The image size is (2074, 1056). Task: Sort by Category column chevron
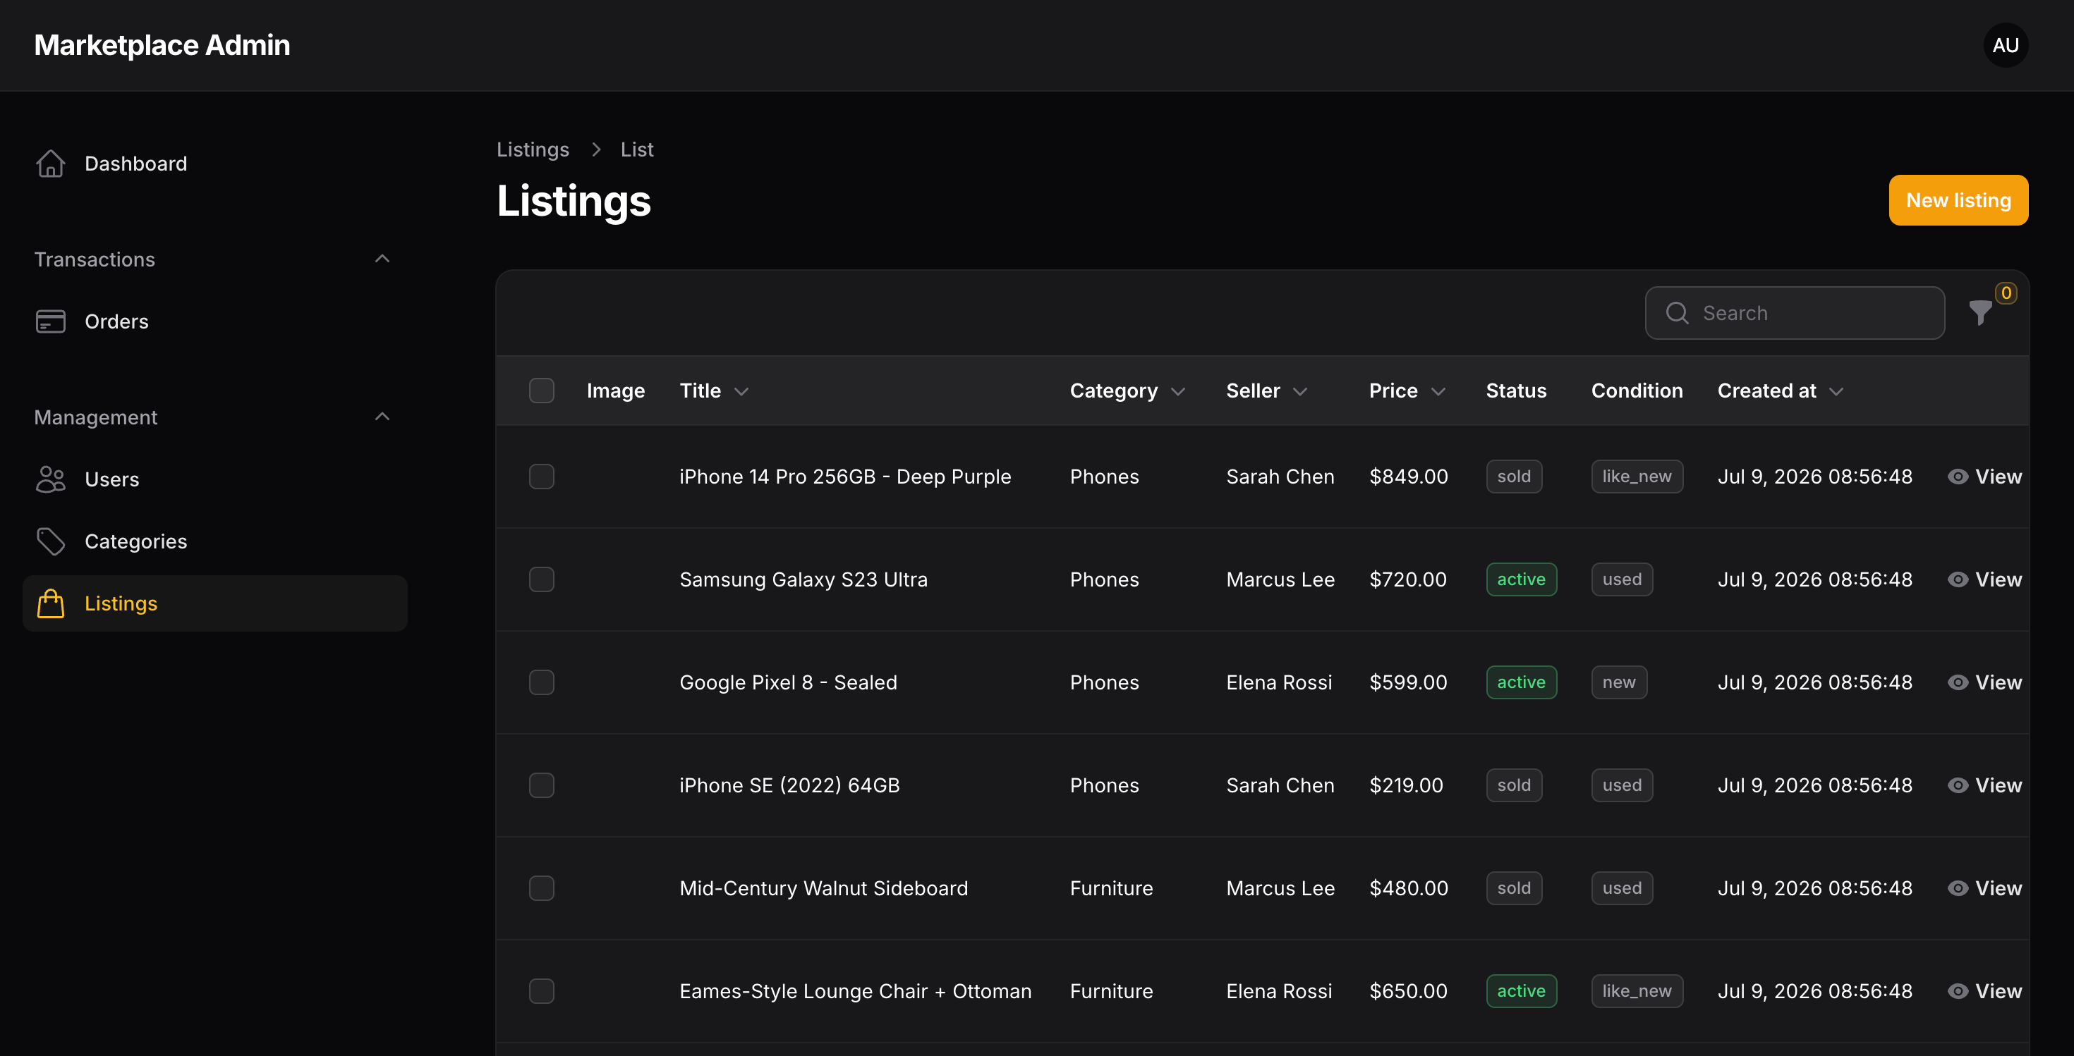1178,392
